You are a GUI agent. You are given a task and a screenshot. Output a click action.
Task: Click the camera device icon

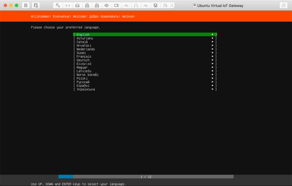[116, 5]
